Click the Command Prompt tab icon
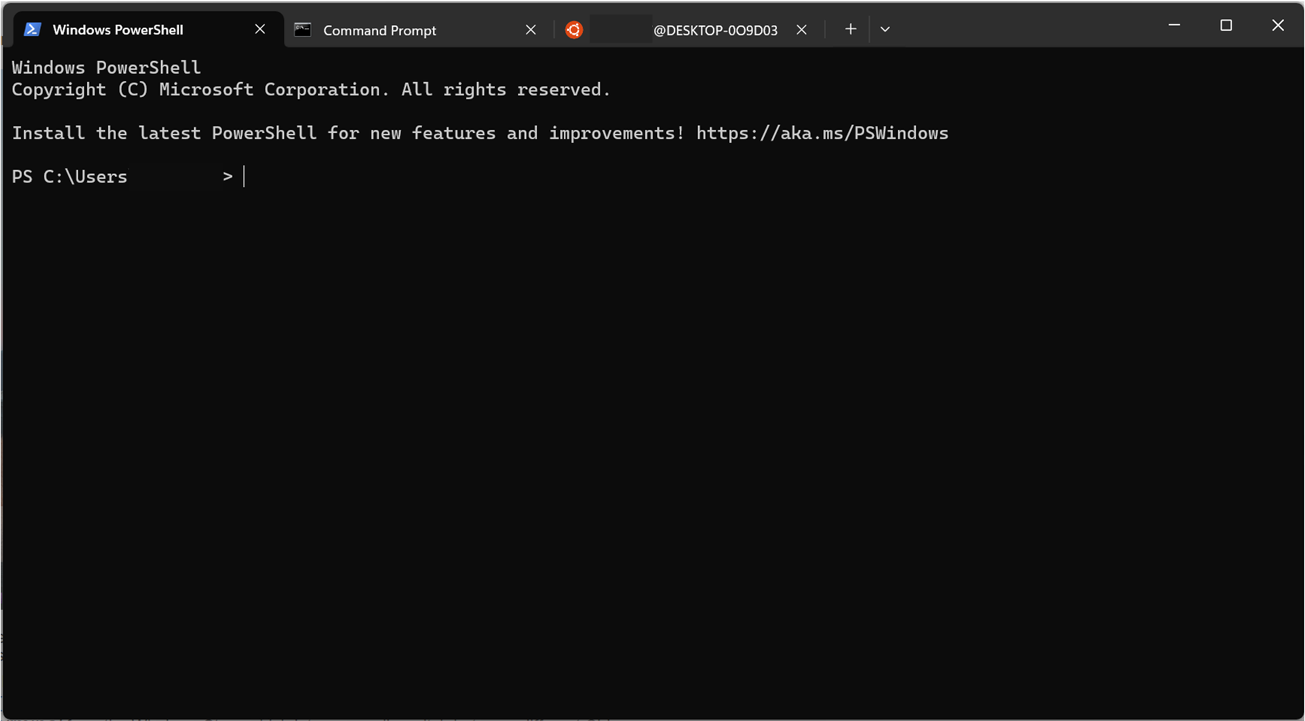Screen dimensions: 1305x721 [x=303, y=29]
